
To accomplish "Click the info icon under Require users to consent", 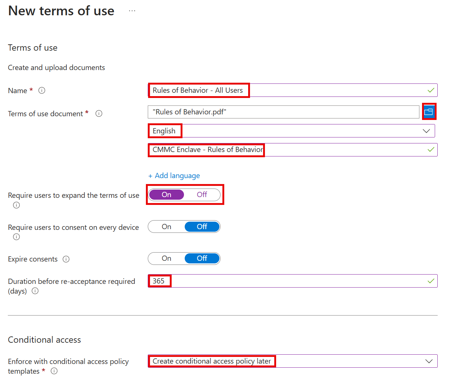I will [x=16, y=237].
